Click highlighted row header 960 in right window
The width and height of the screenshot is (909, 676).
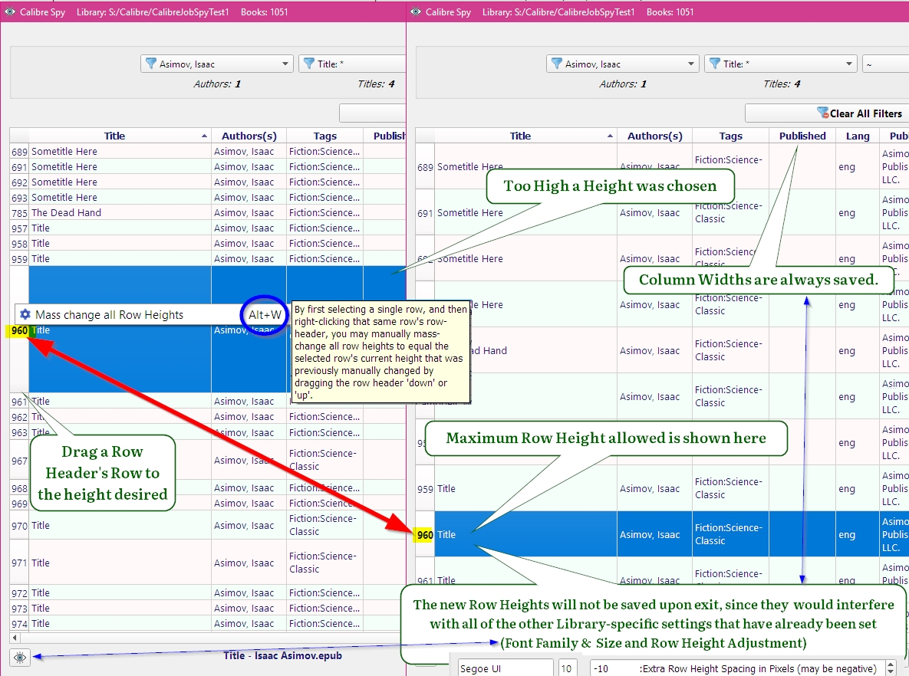click(425, 535)
